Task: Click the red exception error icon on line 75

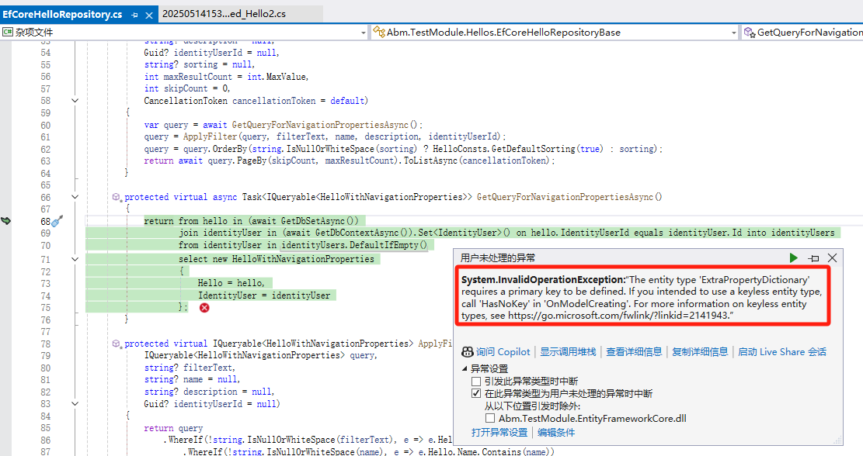Action: 204,308
